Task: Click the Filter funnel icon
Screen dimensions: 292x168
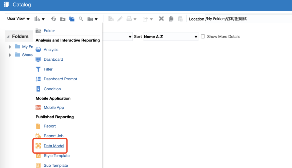Action: [x=38, y=69]
